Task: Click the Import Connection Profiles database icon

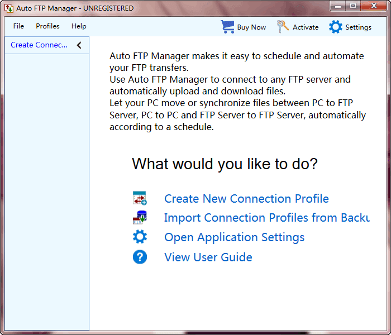Action: pyautogui.click(x=140, y=217)
